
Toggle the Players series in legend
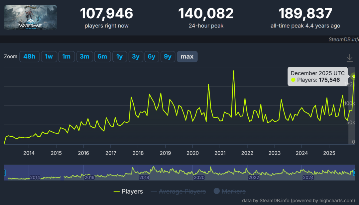coord(128,191)
